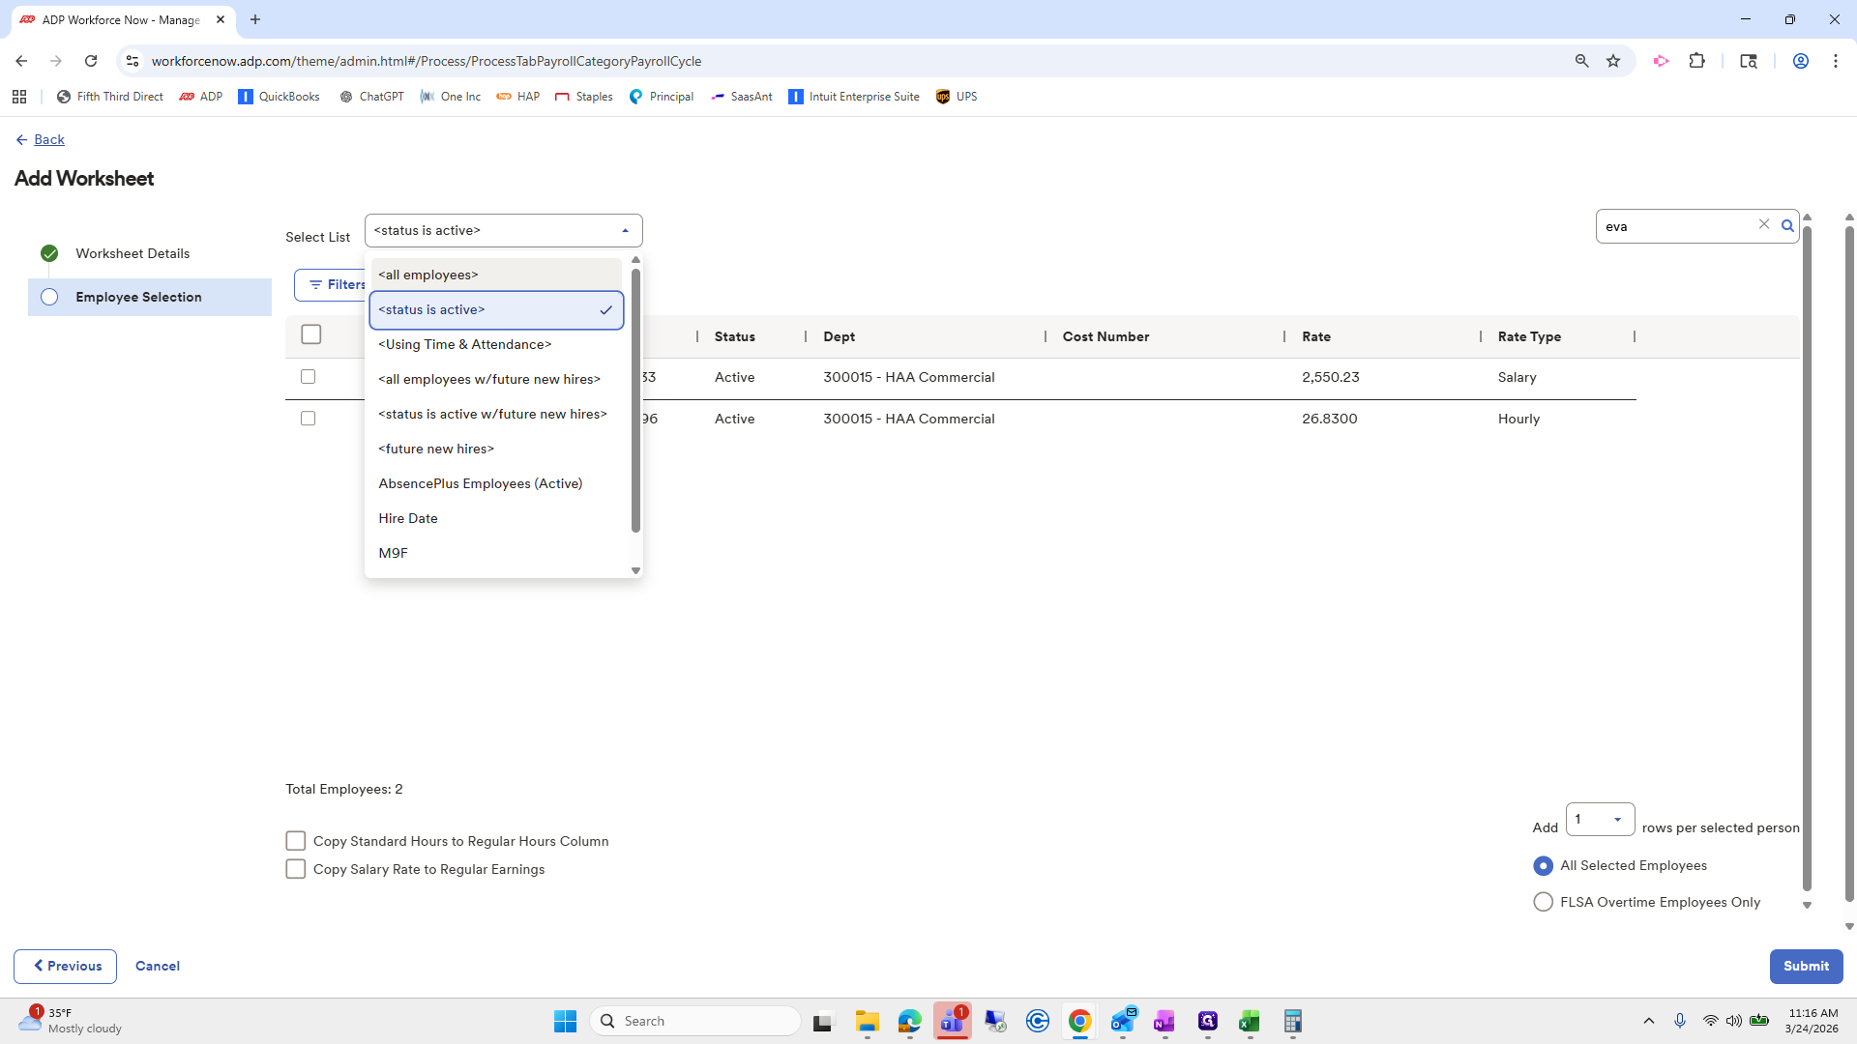Choose AbsencePlus Employees (Active) option

(x=480, y=484)
